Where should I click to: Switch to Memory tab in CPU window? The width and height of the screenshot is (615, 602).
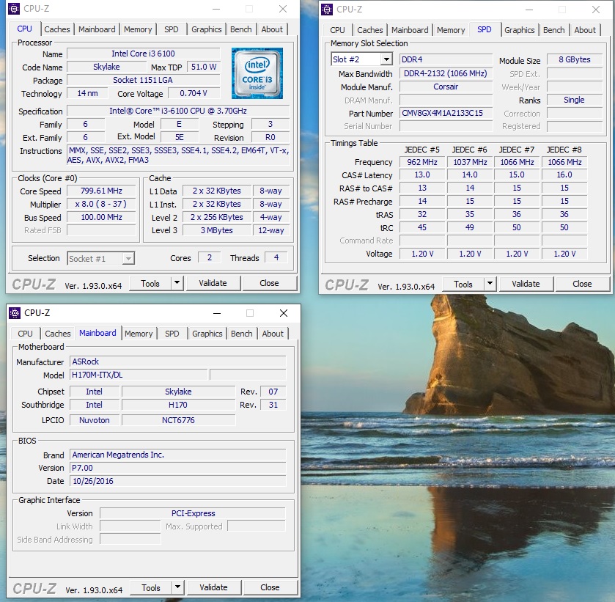coord(138,29)
